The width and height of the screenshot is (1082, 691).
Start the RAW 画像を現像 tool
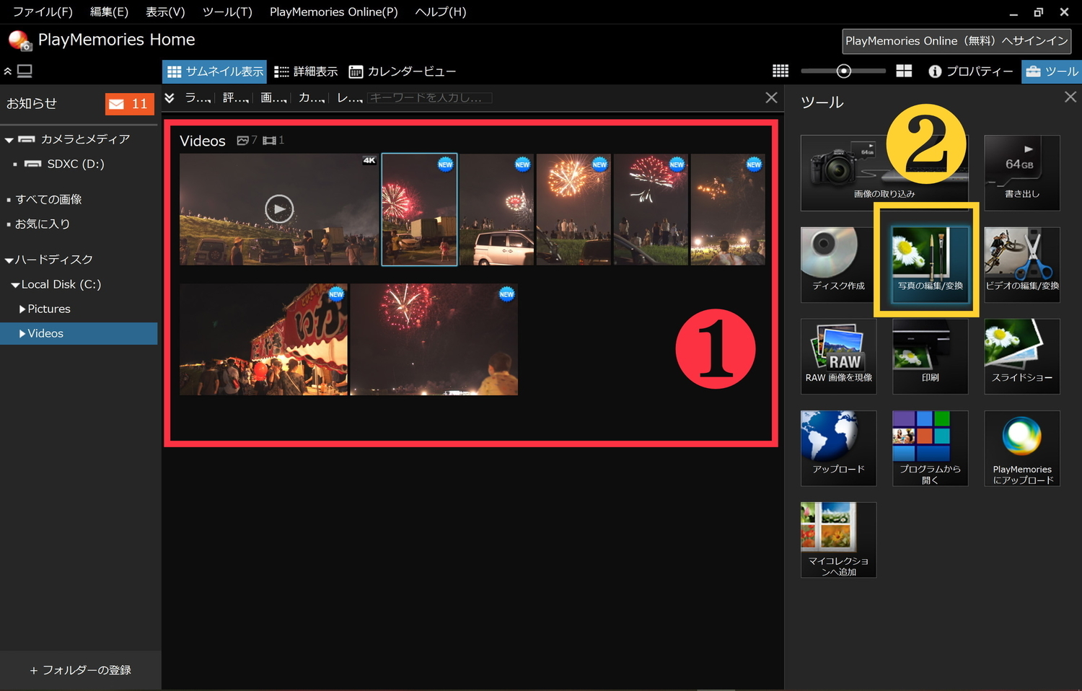point(838,356)
